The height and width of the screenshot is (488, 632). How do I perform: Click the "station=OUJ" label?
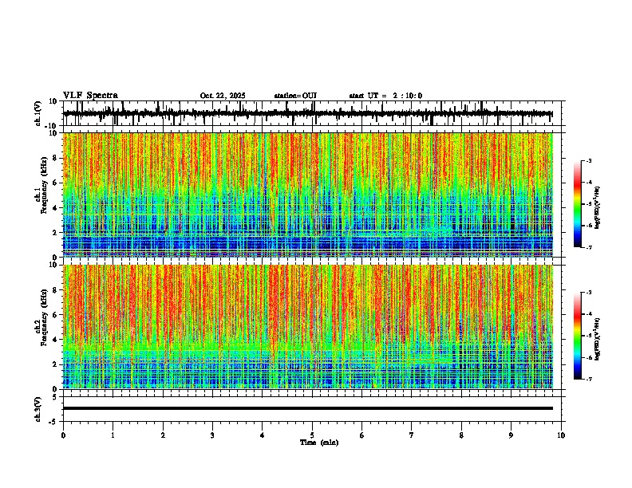tap(295, 96)
